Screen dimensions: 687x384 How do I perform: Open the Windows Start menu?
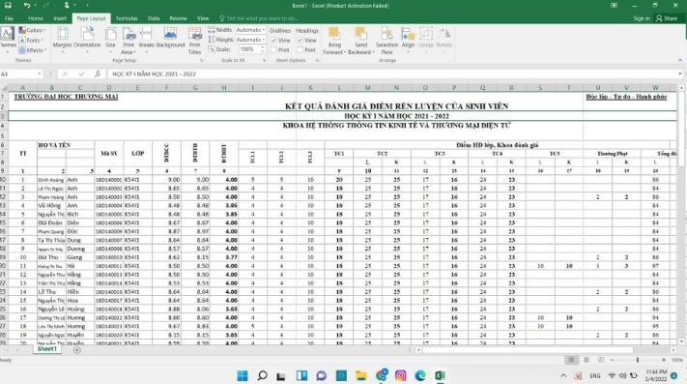pos(243,375)
